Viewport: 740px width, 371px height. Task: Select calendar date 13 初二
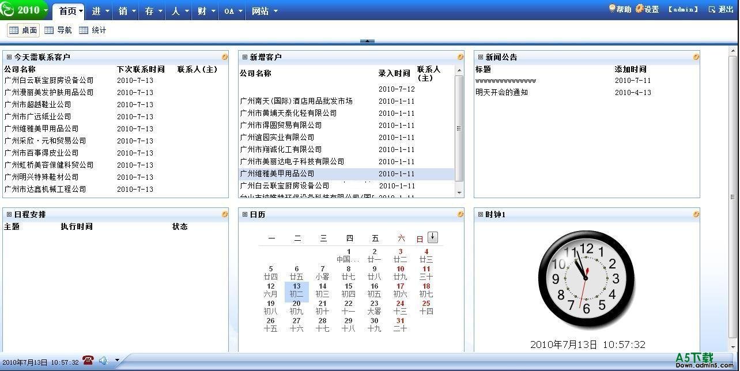(x=297, y=290)
